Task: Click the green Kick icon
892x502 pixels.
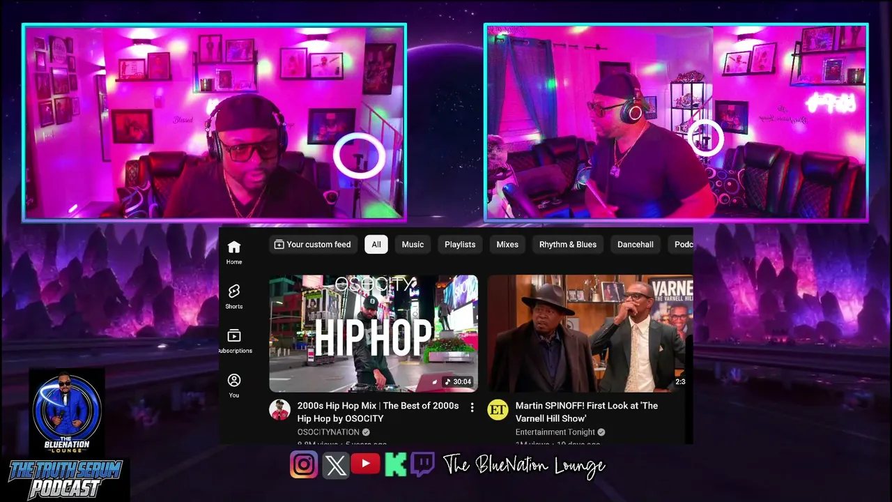Action: 396,464
